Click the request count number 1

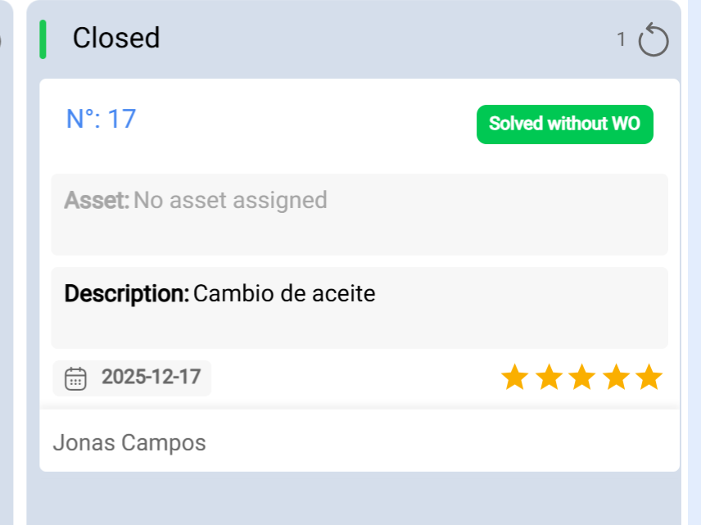pos(622,38)
